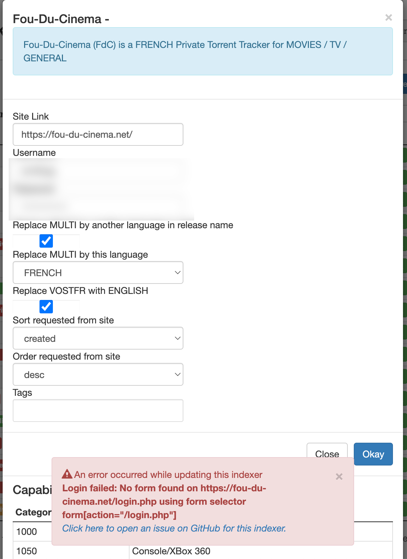Image resolution: width=407 pixels, height=559 pixels.
Task: Click the Close button
Action: pos(327,451)
